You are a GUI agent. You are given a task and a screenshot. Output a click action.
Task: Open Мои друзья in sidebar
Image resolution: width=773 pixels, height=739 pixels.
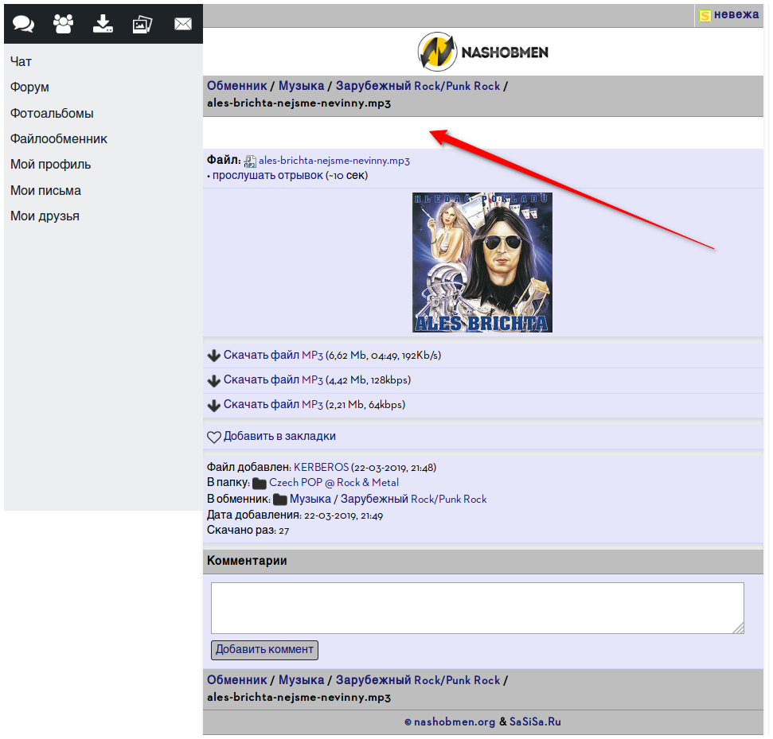45,216
